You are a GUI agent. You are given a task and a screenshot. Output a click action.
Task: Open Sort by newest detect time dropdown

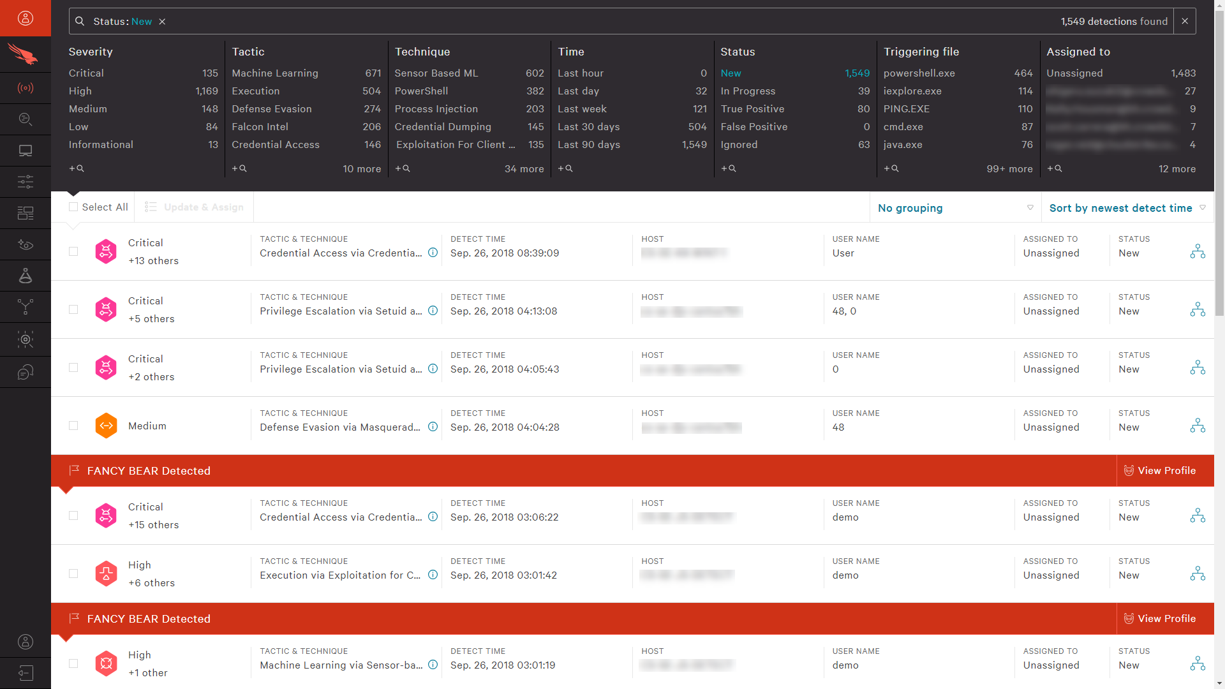tap(1127, 208)
